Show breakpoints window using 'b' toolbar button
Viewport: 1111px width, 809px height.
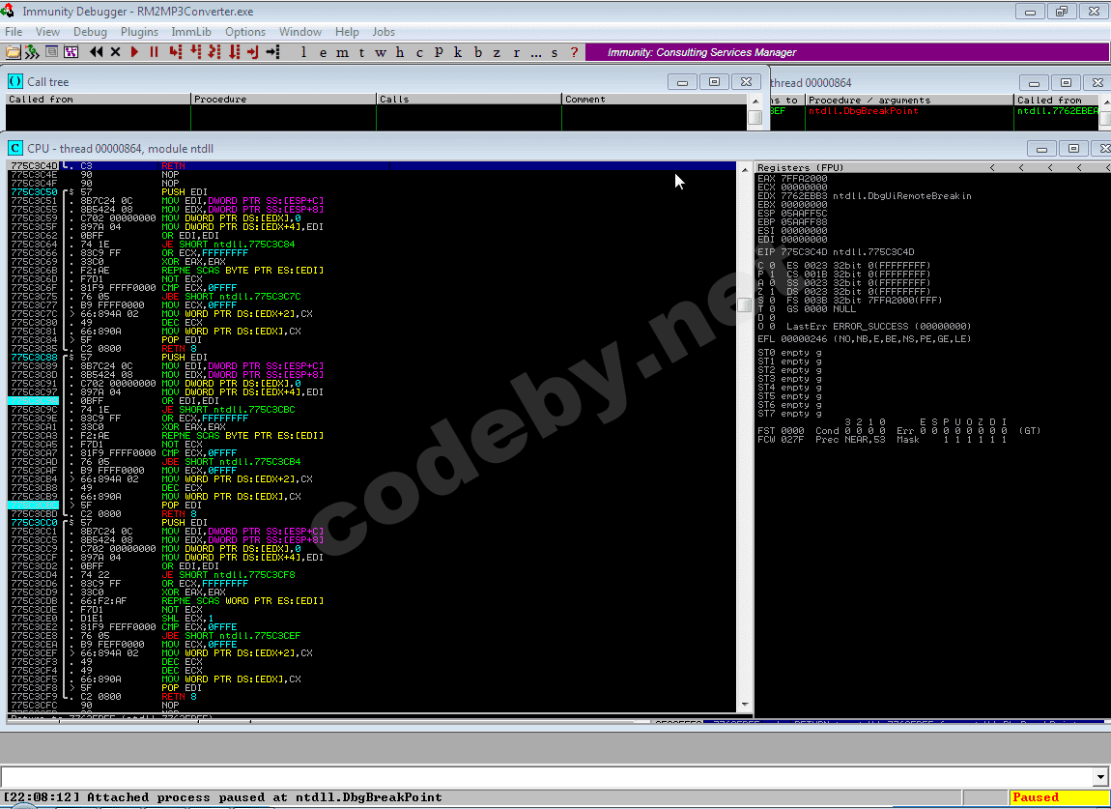click(477, 52)
